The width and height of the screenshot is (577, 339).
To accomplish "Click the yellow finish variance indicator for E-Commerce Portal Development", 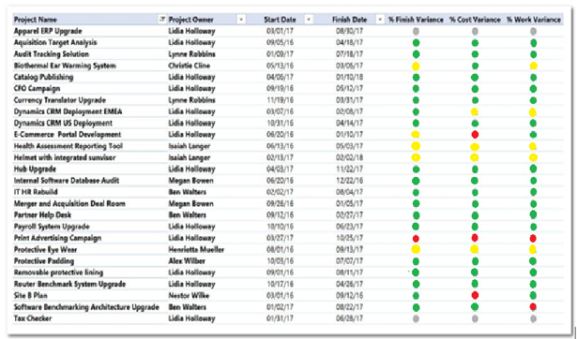I will [x=416, y=135].
